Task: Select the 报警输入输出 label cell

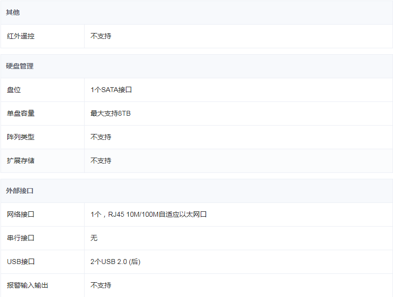Action: [43, 285]
